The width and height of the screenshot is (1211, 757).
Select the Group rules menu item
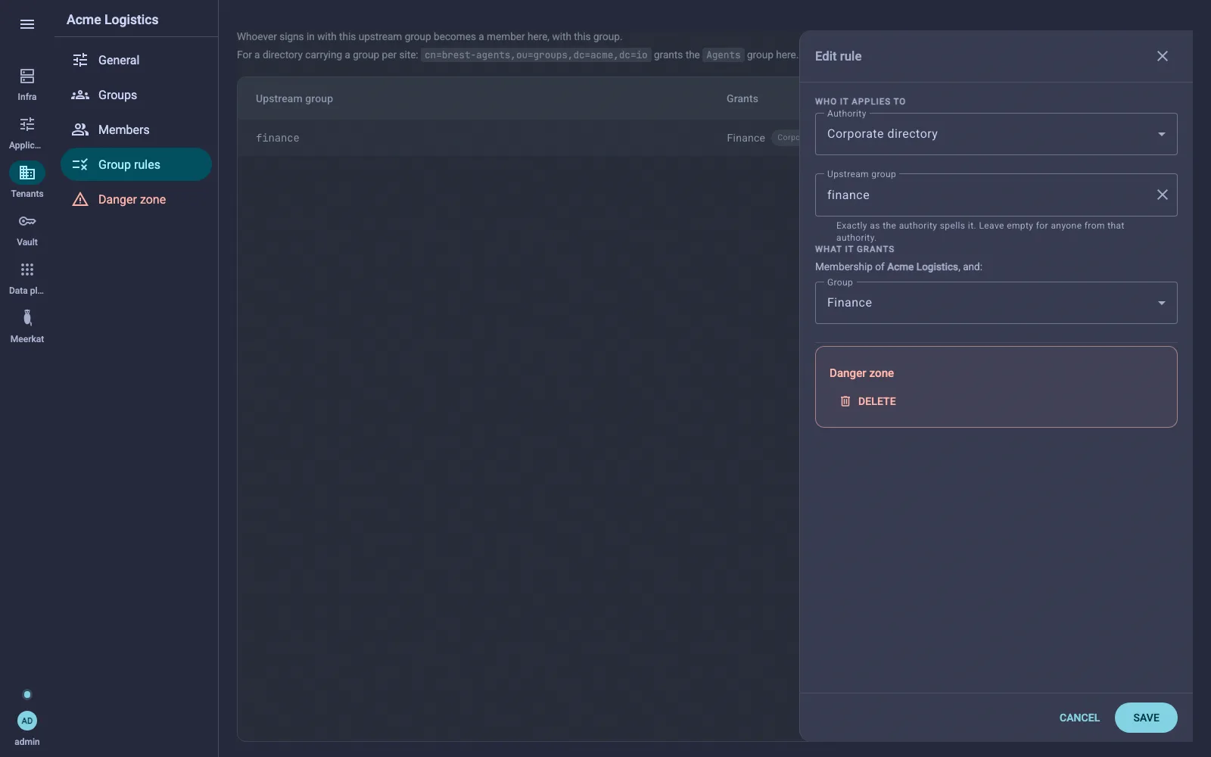click(x=136, y=164)
